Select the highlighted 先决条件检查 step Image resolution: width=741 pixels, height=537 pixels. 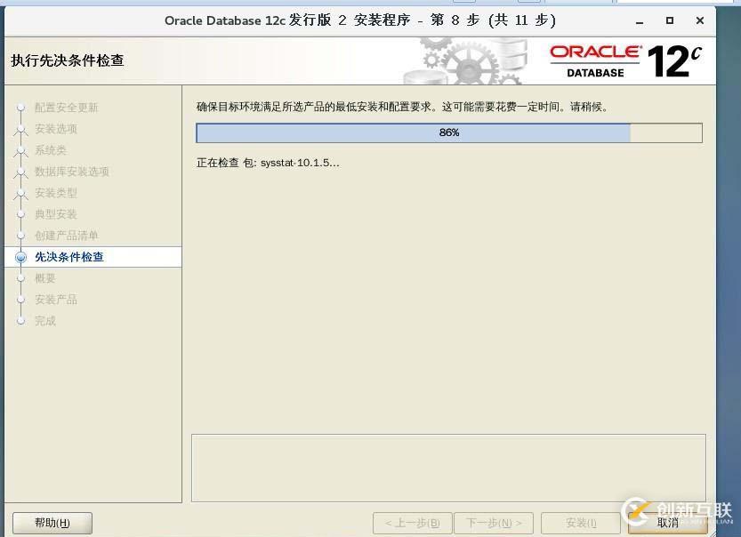coord(69,257)
